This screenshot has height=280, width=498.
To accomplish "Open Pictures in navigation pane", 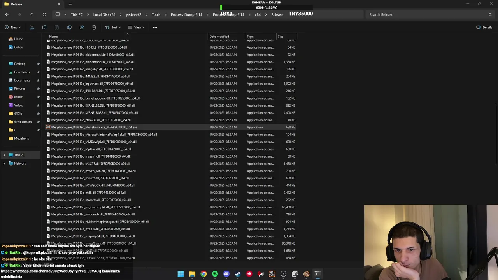I will (19, 89).
